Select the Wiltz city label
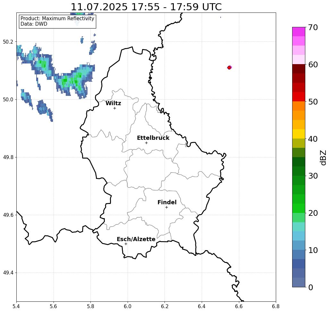This screenshot has height=312, width=330. (x=113, y=103)
